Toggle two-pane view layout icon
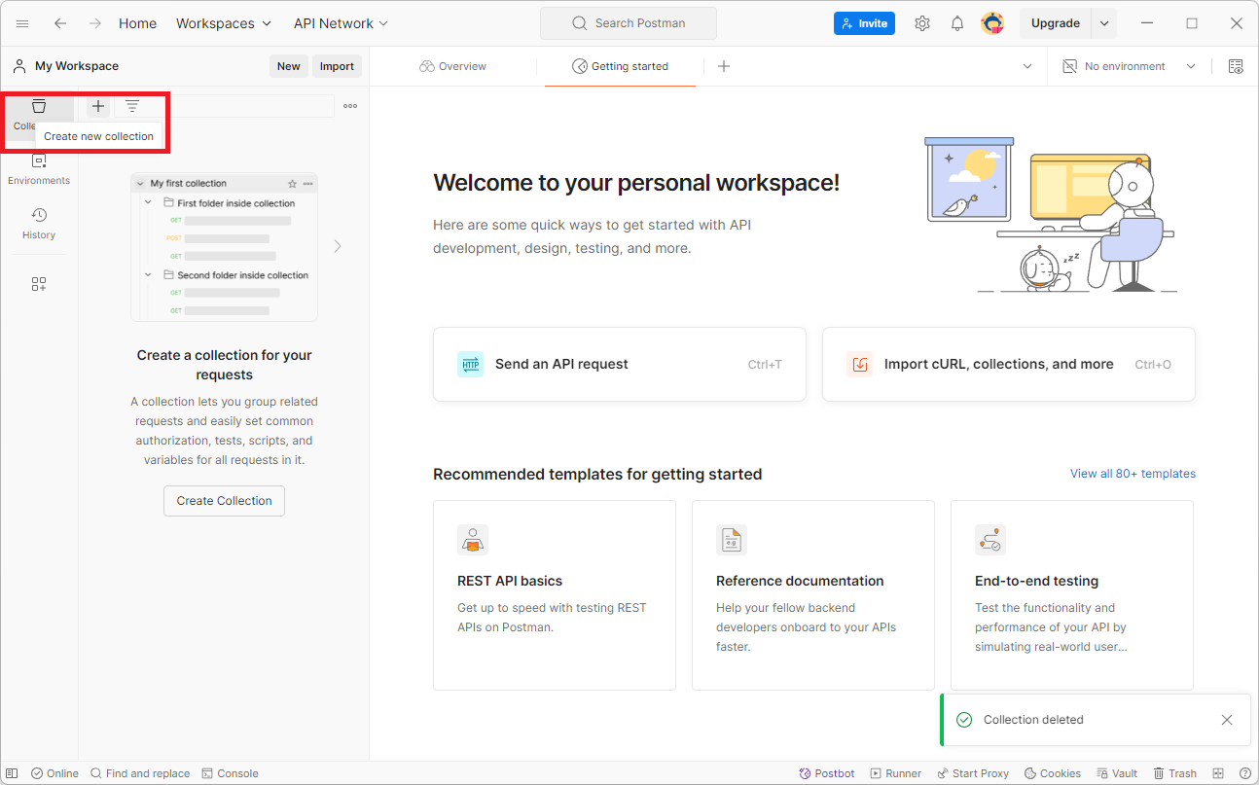 [x=1218, y=773]
